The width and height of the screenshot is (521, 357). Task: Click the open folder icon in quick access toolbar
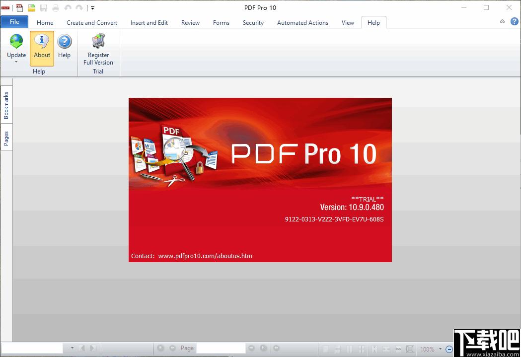click(31, 7)
